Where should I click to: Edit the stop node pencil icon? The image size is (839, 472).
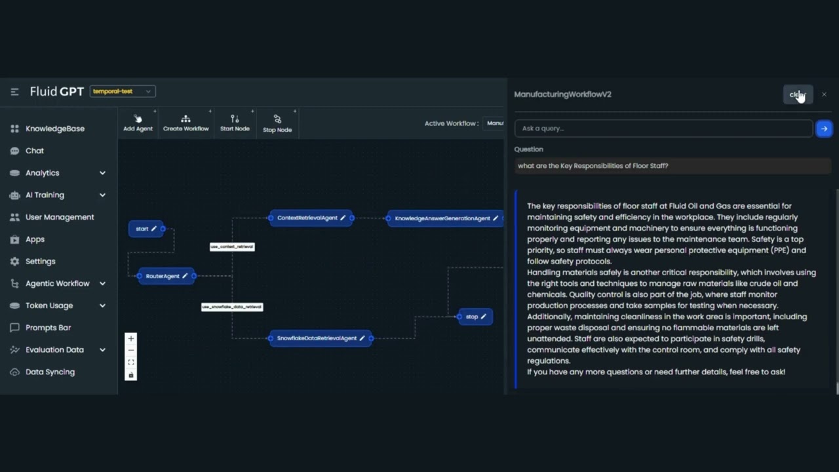(x=484, y=317)
